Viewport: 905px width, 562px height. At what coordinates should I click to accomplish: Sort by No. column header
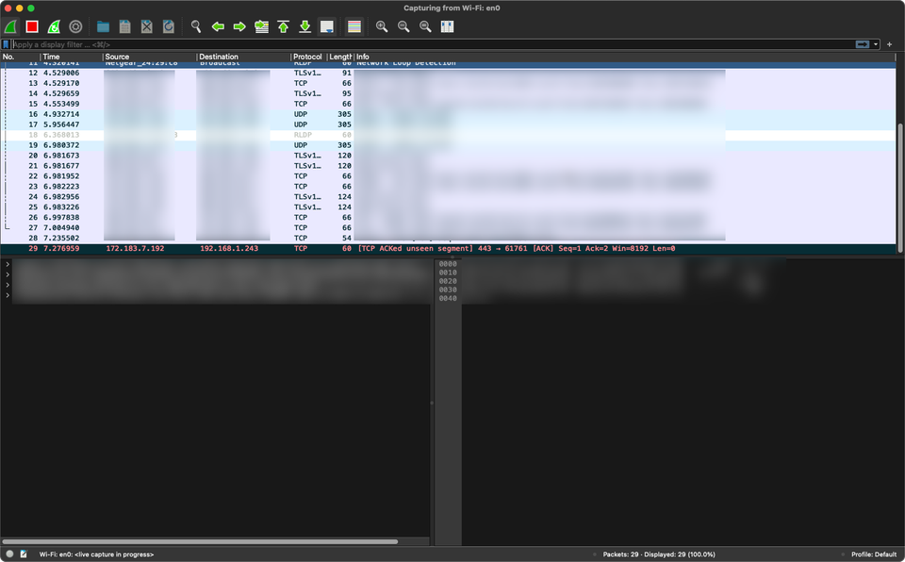tap(20, 57)
